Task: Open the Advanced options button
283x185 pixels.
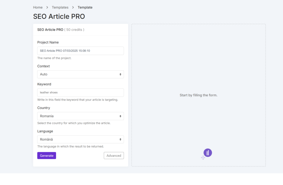Action: coord(114,155)
